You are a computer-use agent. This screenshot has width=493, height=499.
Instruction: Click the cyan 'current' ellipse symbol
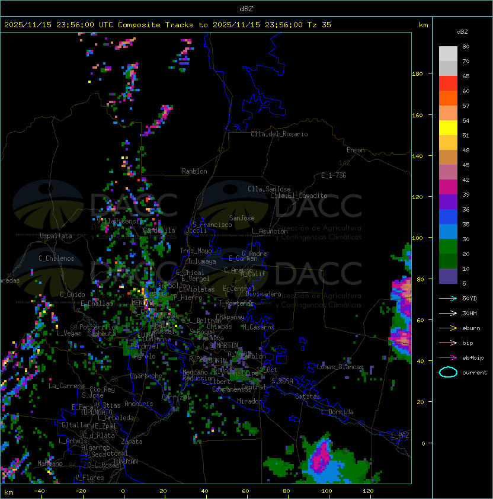tap(448, 372)
